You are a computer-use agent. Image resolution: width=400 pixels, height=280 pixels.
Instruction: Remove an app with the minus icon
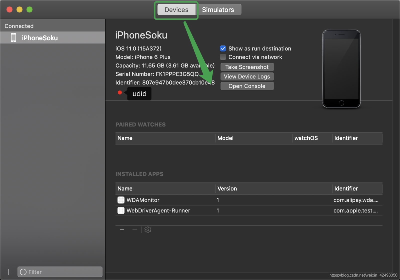pos(135,230)
